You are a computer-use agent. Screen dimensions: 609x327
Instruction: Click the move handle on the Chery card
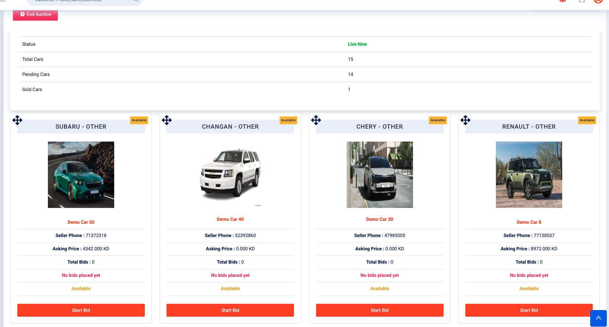click(316, 120)
